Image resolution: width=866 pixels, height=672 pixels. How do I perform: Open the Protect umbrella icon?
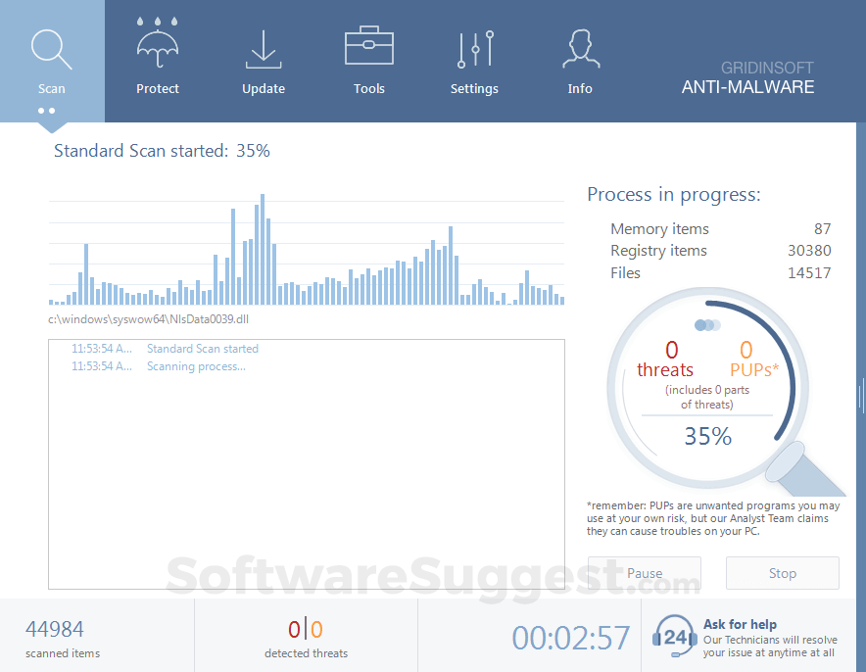[157, 44]
